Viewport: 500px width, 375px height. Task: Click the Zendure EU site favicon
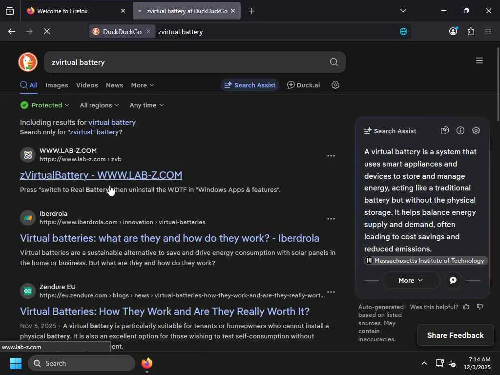point(28,291)
